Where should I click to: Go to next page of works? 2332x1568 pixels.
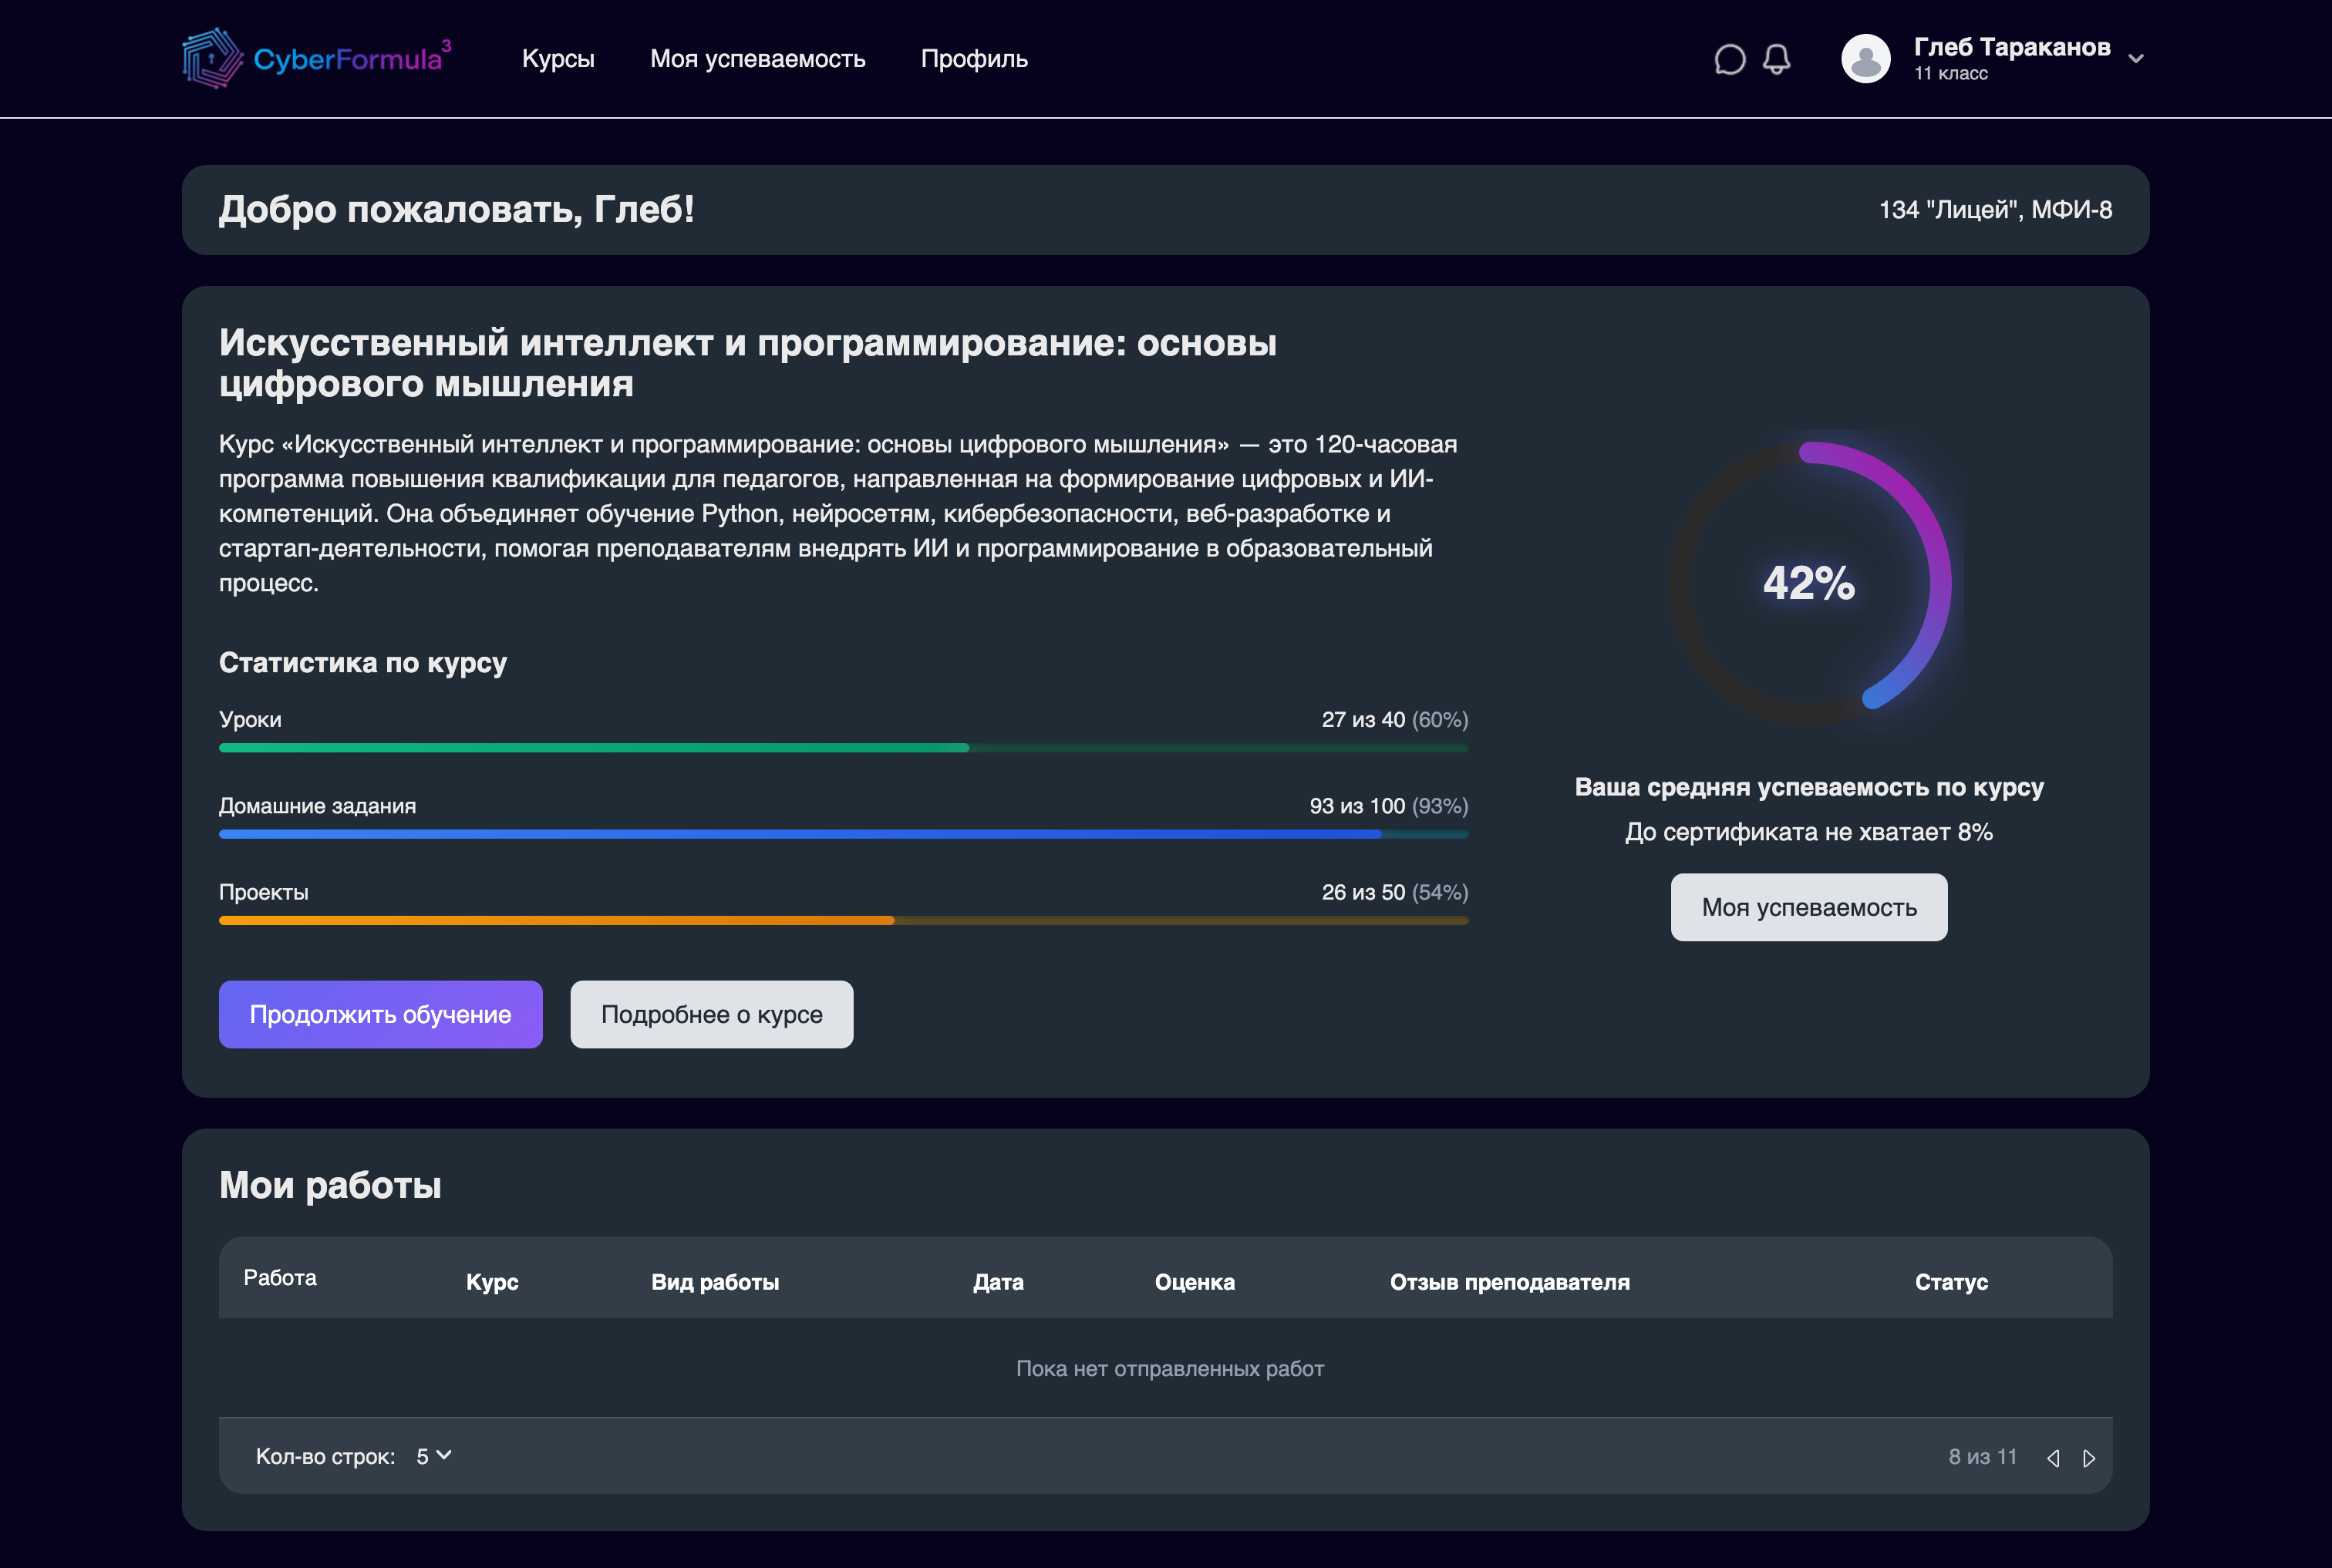click(2088, 1456)
